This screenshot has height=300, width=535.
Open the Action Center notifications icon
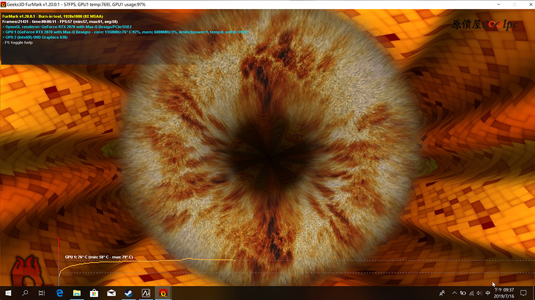coord(523,293)
